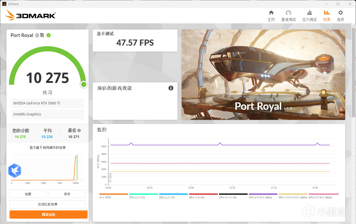Open the 压力测试 stress test tab
This screenshot has height=224, width=356.
(x=309, y=16)
